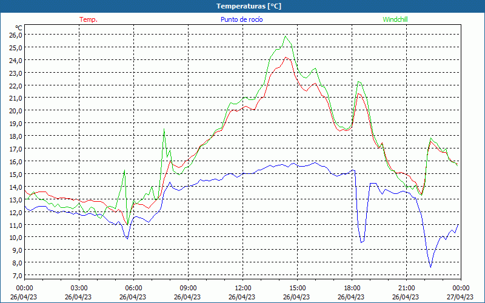This screenshot has height=303, width=485.
Task: Click the temperature peak near 18:20
Action: pos(359,93)
